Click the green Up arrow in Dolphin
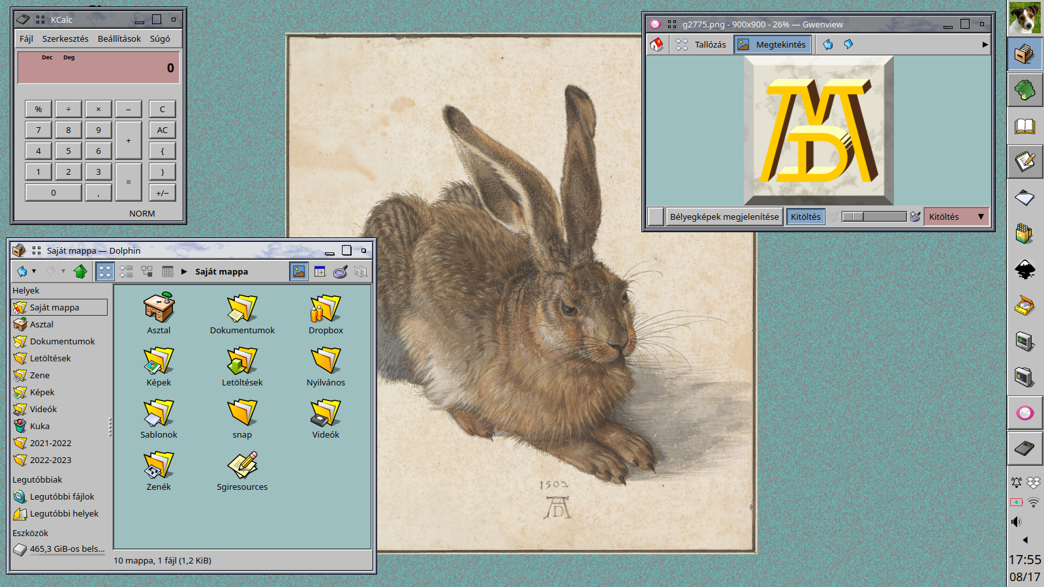Screen dimensions: 1044x587 point(80,271)
